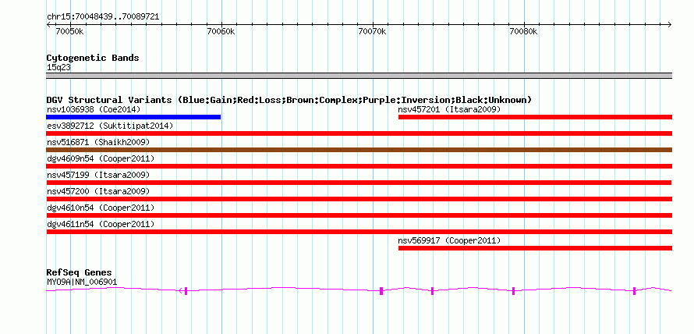Click the right arrowhead of the ruler

pos(669,24)
